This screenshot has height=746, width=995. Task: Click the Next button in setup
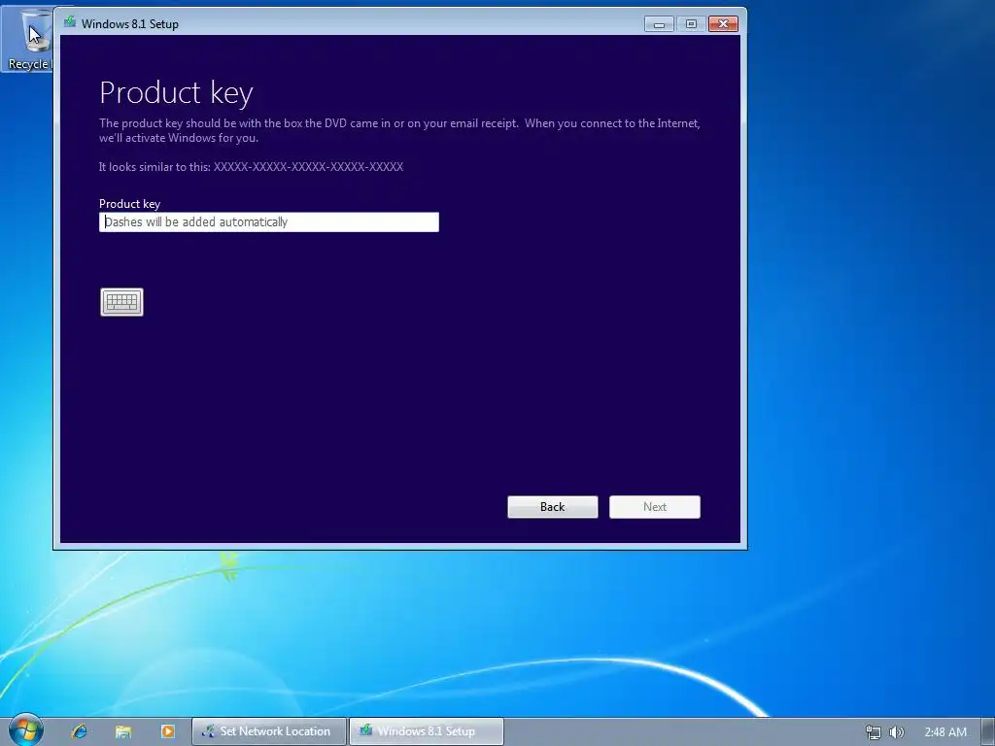click(x=655, y=507)
